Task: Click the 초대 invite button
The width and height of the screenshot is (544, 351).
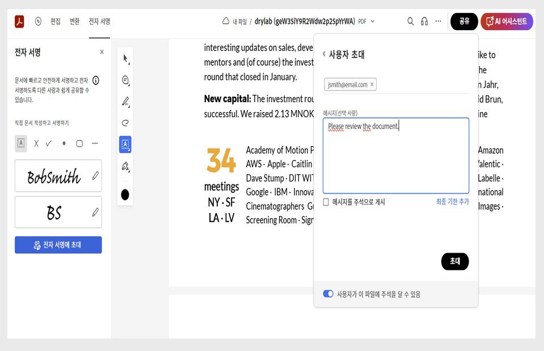Action: click(455, 261)
